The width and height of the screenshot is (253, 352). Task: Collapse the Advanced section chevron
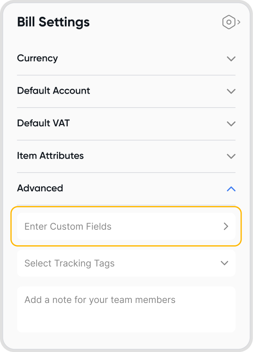(231, 188)
